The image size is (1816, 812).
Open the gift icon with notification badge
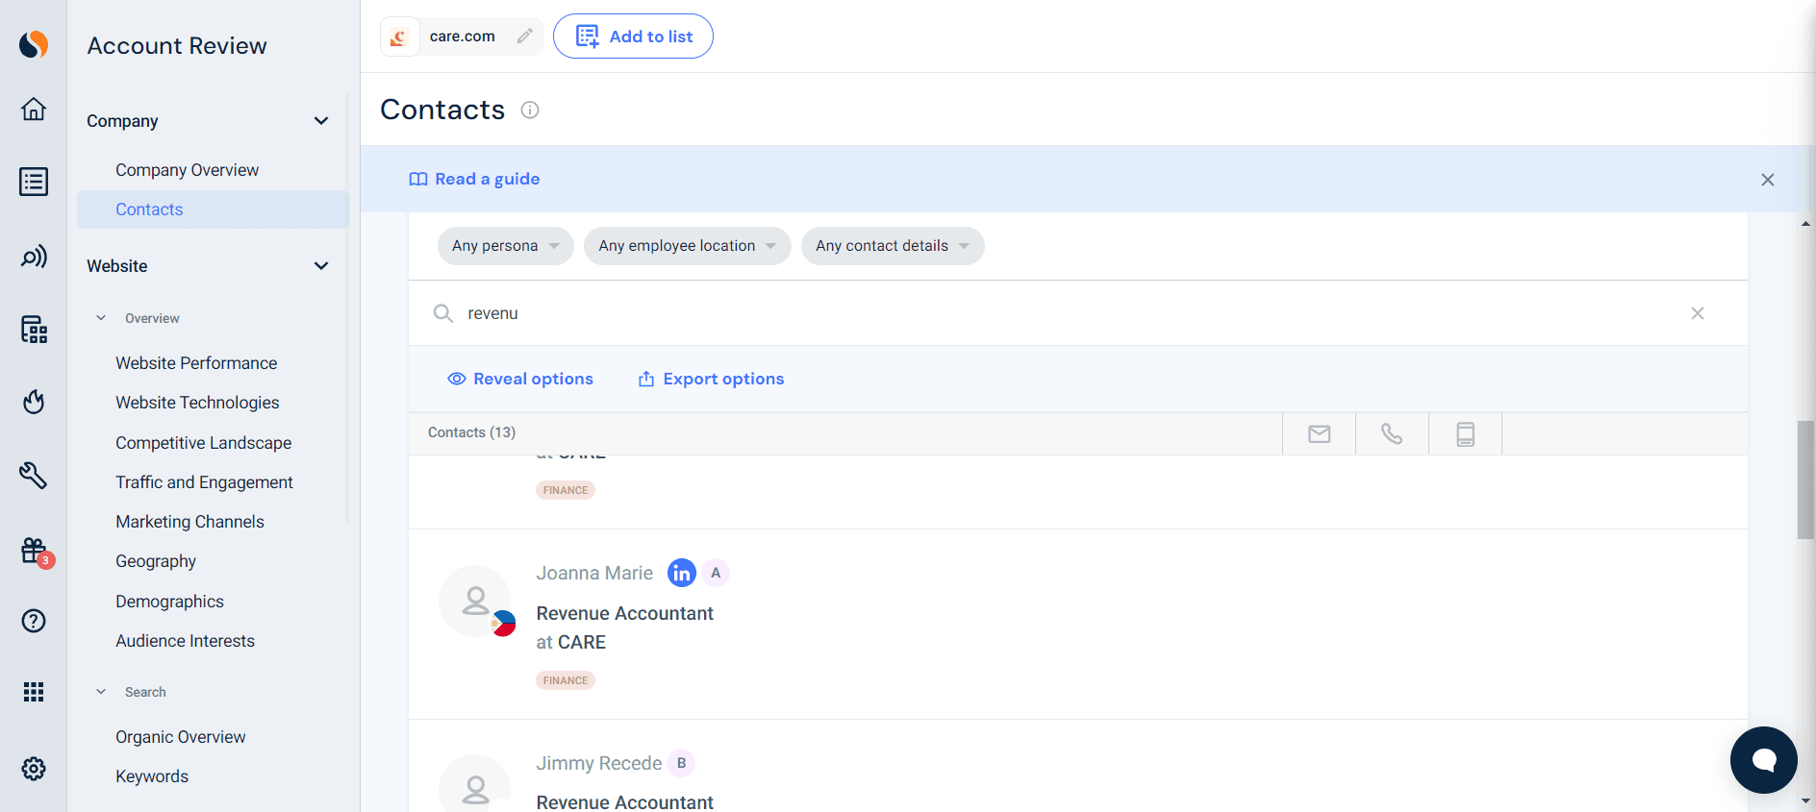(36, 552)
